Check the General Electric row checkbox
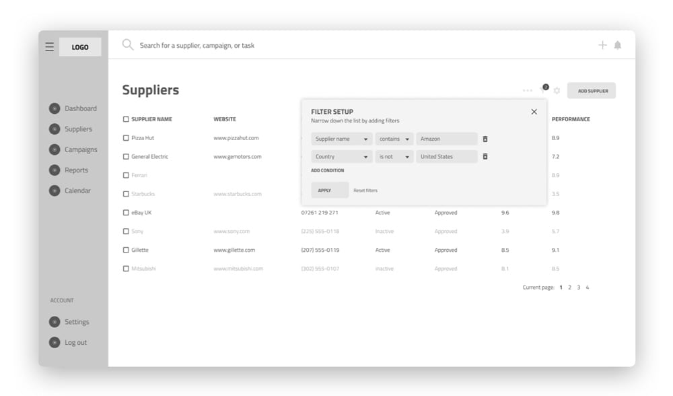The image size is (673, 396). [126, 157]
